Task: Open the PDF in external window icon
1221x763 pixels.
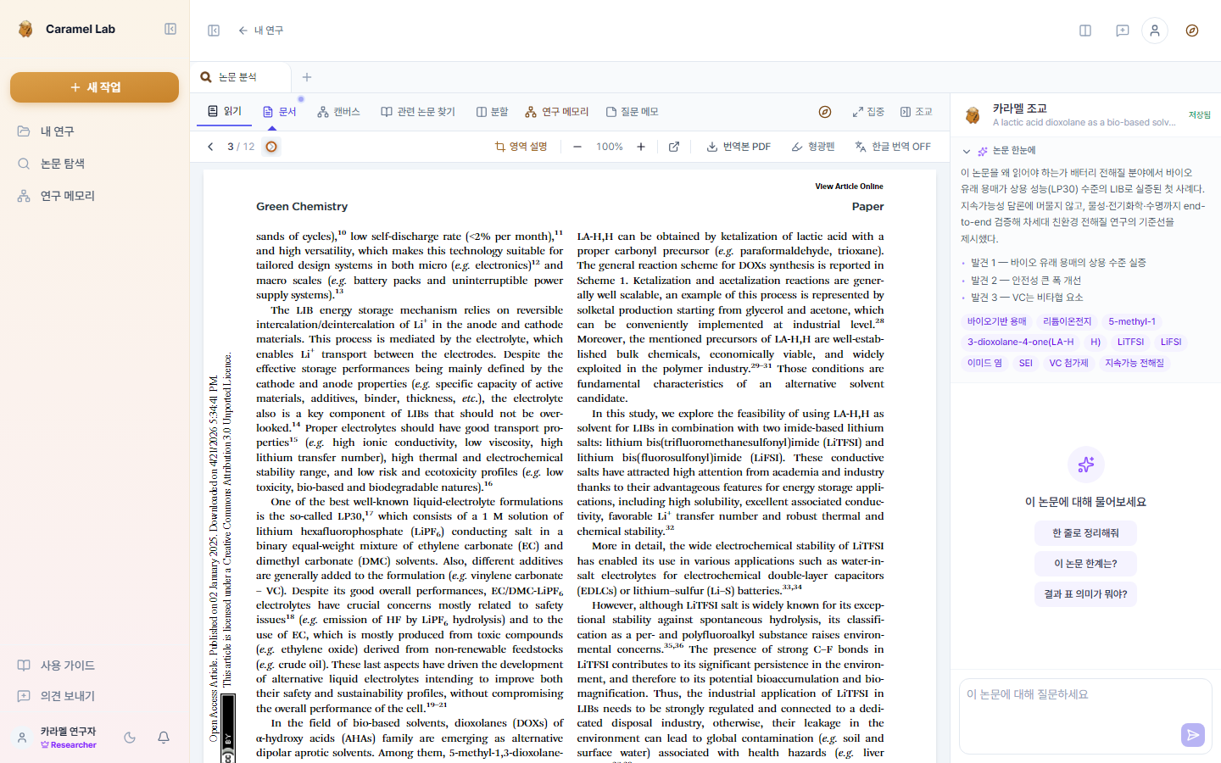Action: [674, 147]
